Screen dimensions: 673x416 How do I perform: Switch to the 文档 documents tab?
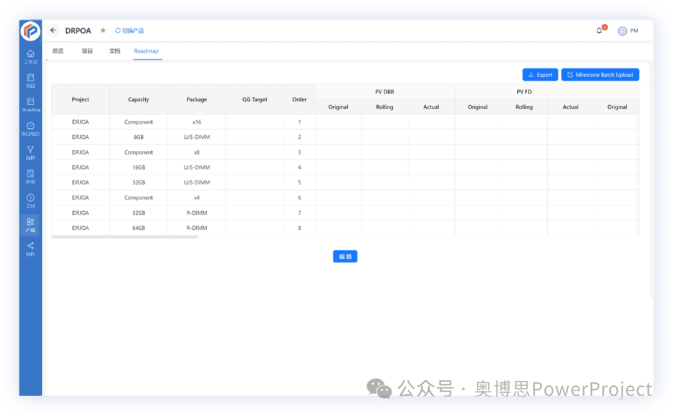click(x=114, y=50)
